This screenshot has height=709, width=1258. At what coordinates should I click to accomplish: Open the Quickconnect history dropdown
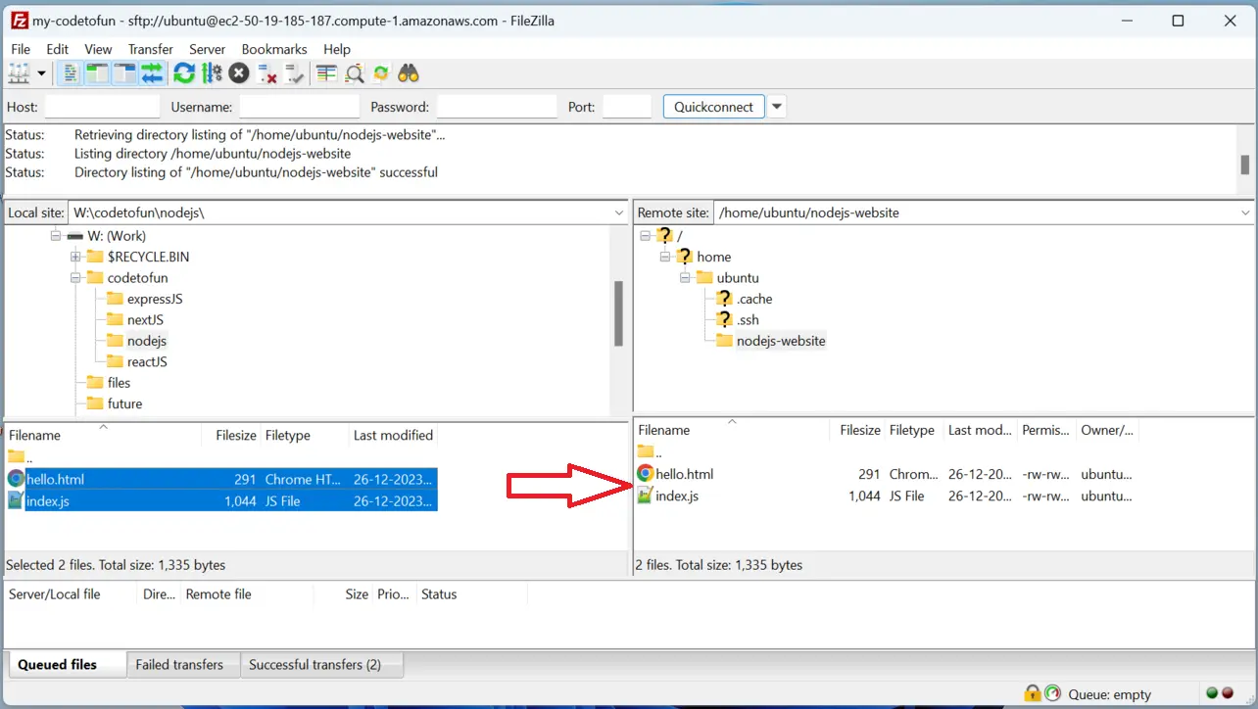(777, 107)
